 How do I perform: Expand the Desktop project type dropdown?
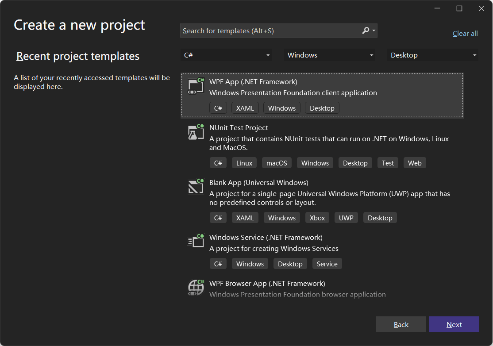pos(433,55)
